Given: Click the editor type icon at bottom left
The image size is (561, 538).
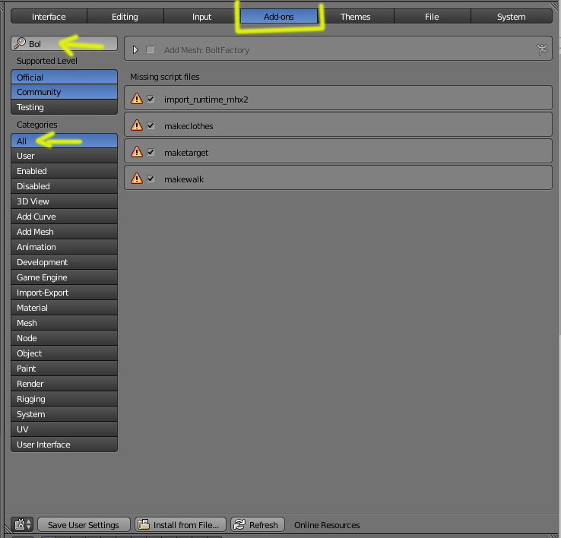Looking at the screenshot, I should 19,524.
